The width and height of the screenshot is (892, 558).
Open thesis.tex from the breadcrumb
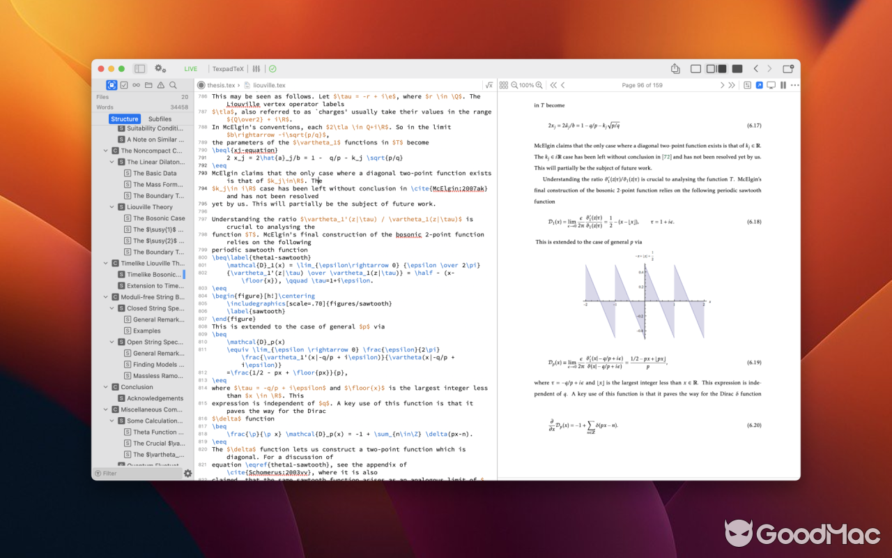tap(222, 85)
